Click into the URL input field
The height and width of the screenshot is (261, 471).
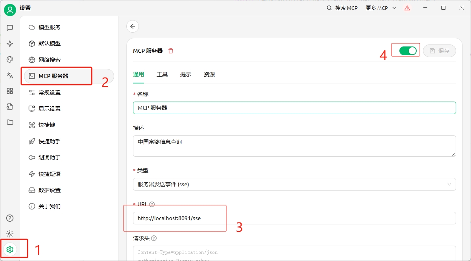[x=294, y=218]
